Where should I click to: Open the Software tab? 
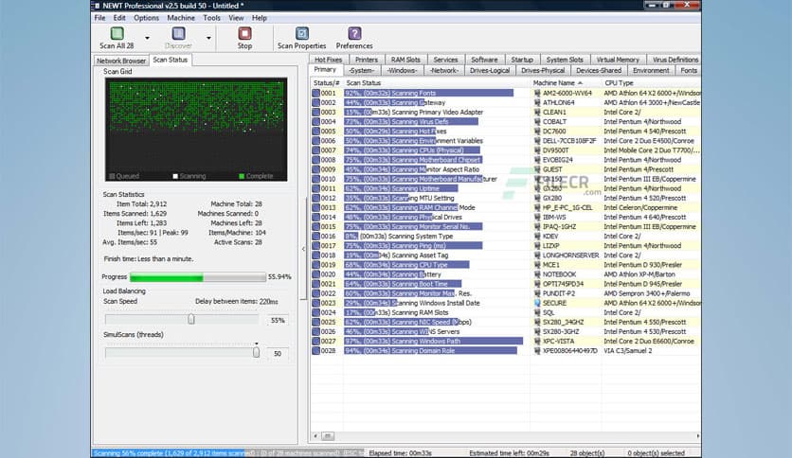tap(484, 60)
